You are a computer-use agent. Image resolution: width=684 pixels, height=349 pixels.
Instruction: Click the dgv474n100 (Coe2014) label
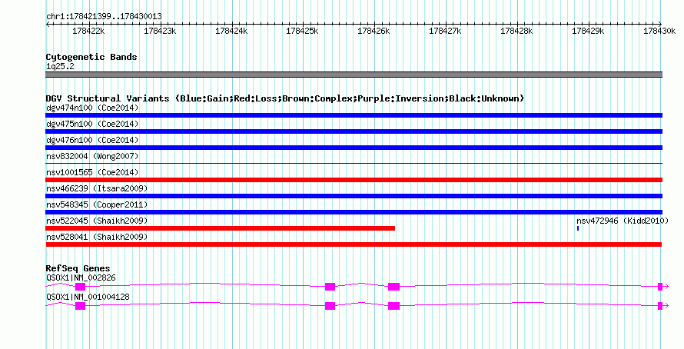(x=92, y=108)
